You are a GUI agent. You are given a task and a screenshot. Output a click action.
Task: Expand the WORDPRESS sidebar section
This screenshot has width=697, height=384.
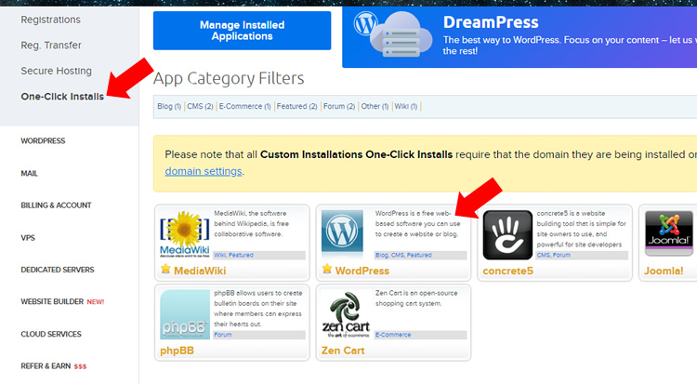tap(43, 140)
